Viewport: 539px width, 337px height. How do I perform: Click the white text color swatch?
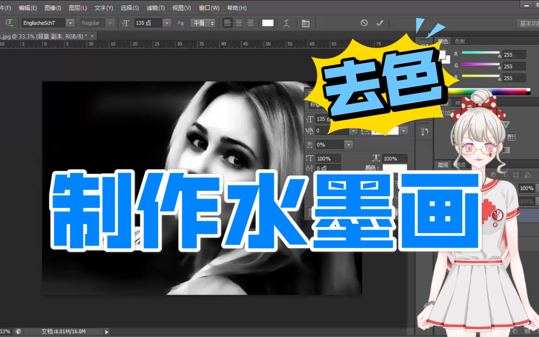tap(268, 23)
